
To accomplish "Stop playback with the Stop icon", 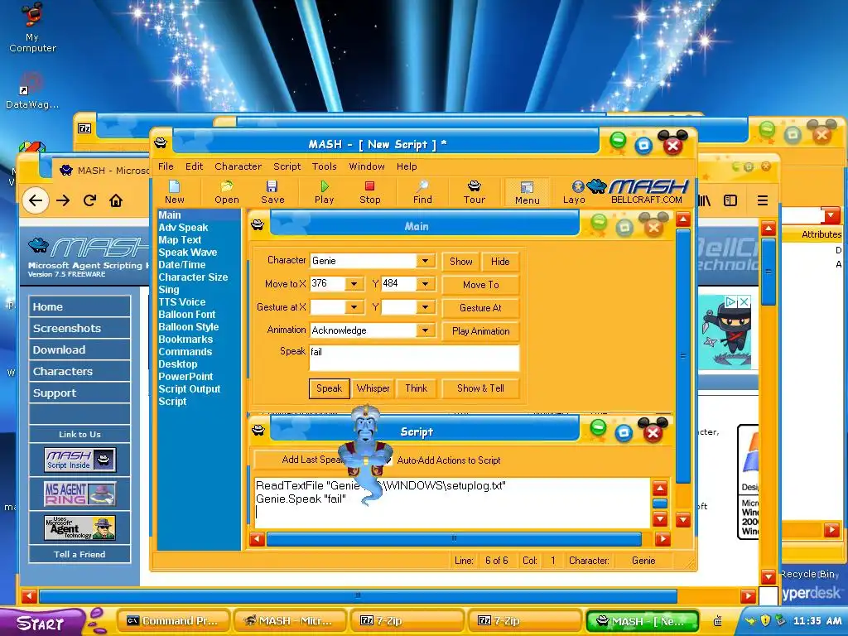I will pos(370,192).
